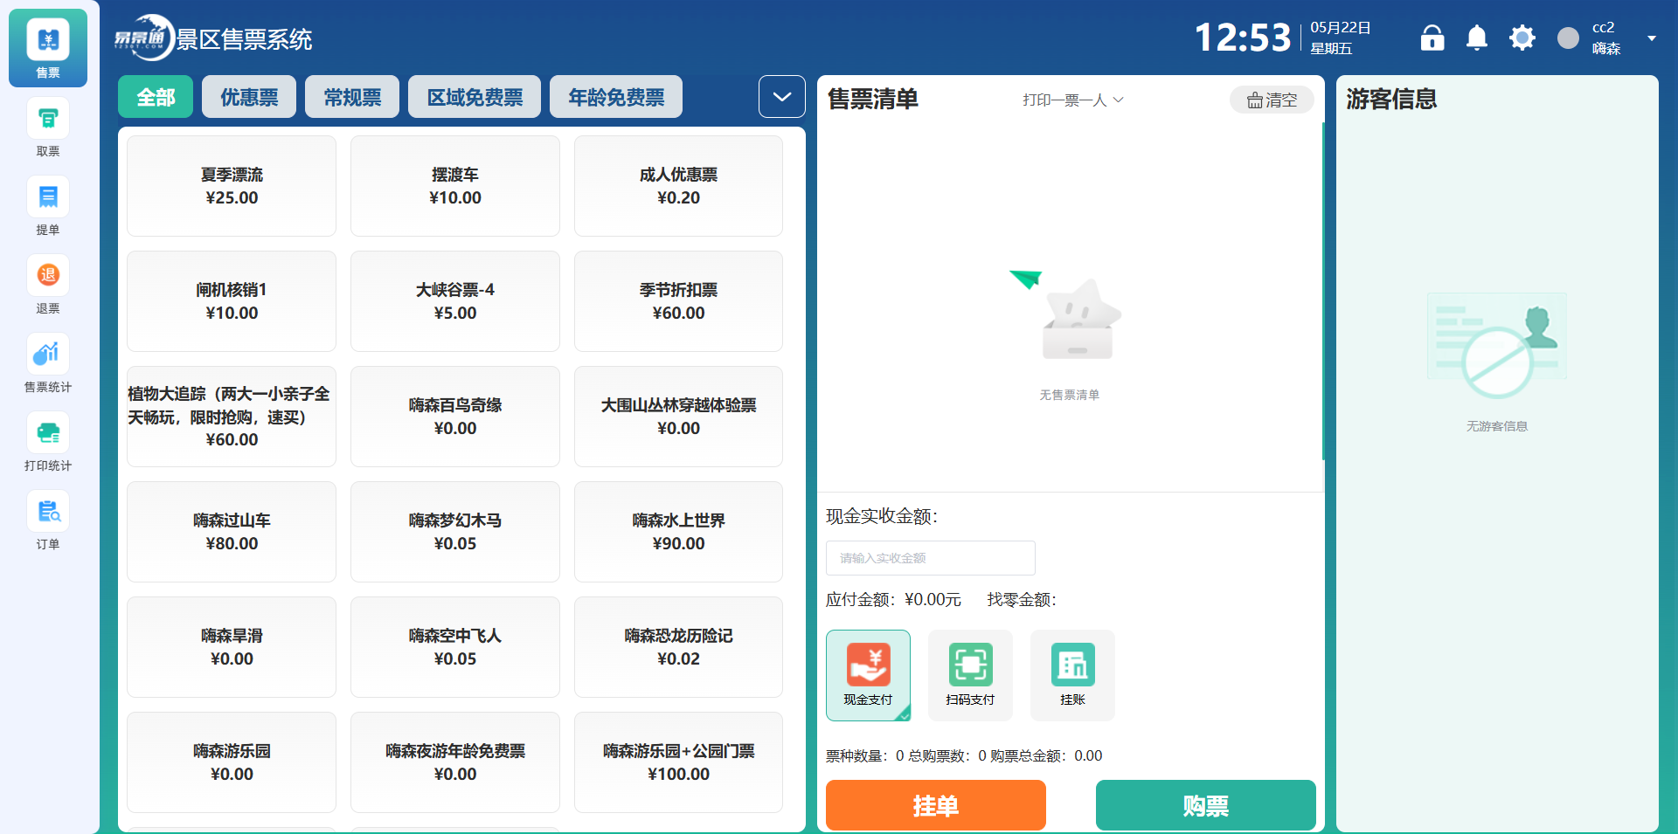The image size is (1678, 834).
Task: Select the 挂账 credit account payment method
Action: point(1072,675)
